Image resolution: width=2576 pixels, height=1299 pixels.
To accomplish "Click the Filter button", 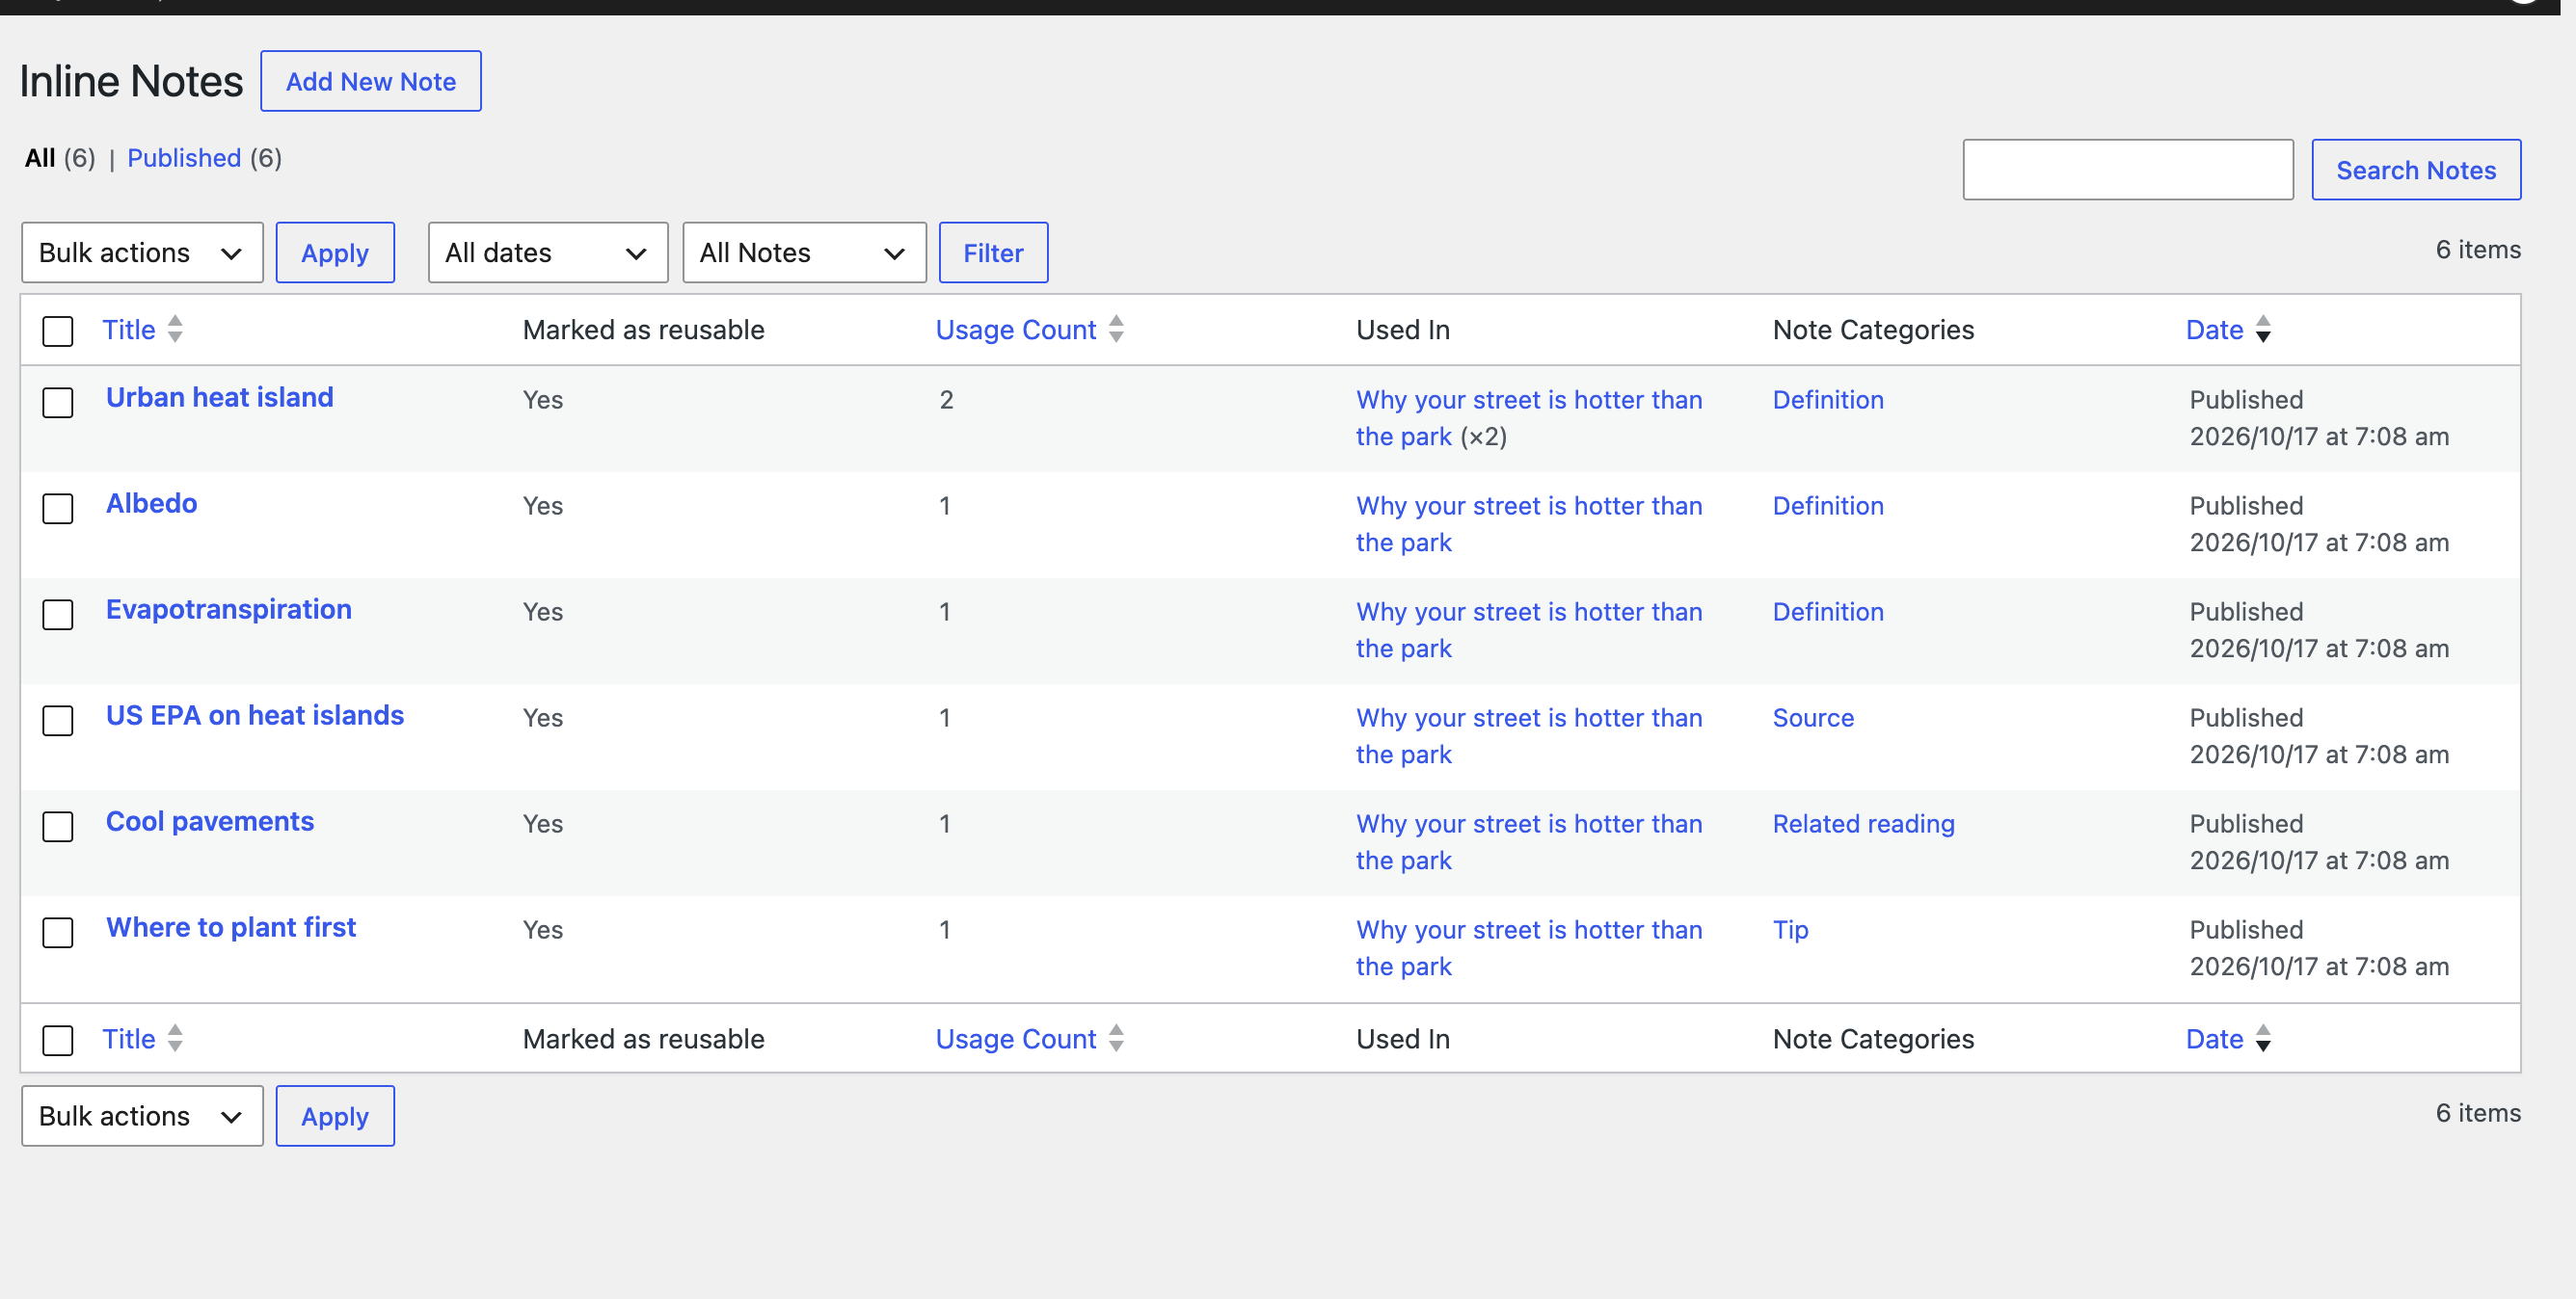I will [x=993, y=252].
